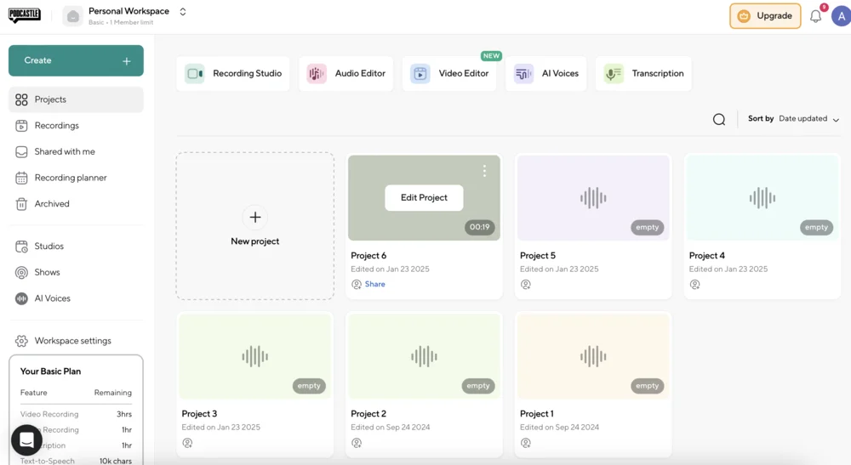This screenshot has width=851, height=465.
Task: Click the Upgrade button
Action: coord(764,16)
